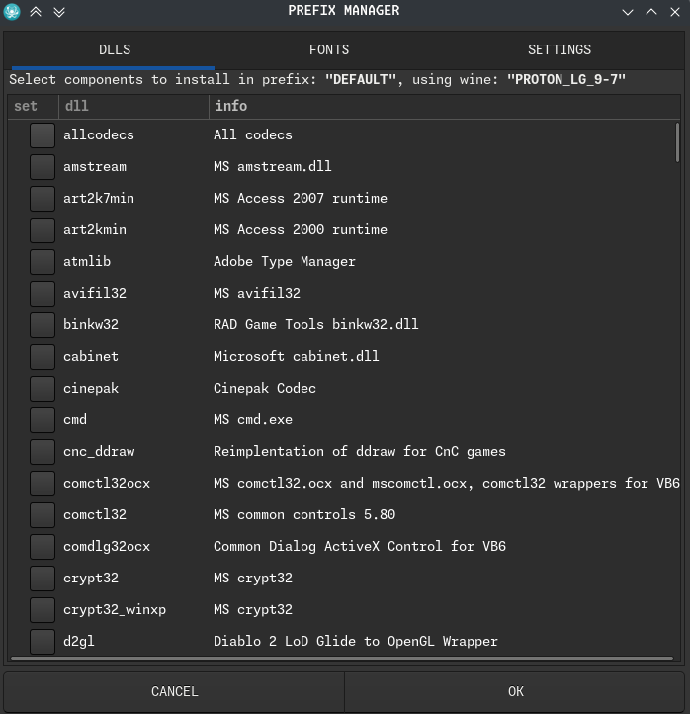Viewport: 690px width, 714px height.
Task: Check the cnc_ddraw checkbox
Action: point(43,452)
